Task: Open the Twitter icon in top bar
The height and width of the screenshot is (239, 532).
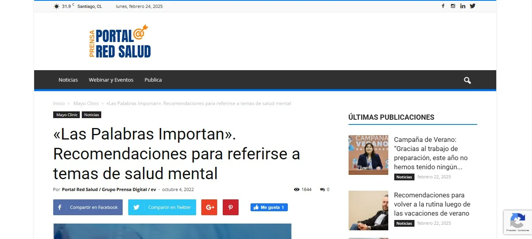Action: [x=472, y=6]
